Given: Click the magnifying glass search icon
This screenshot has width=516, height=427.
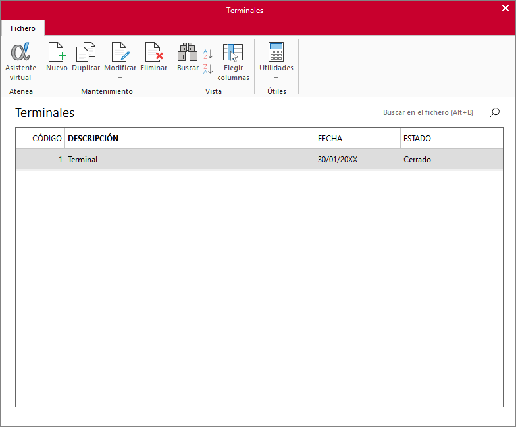Looking at the screenshot, I should click(495, 113).
